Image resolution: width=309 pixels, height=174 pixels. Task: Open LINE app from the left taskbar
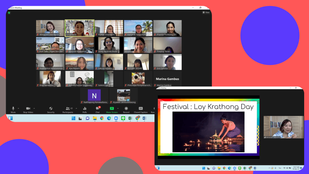click(123, 118)
